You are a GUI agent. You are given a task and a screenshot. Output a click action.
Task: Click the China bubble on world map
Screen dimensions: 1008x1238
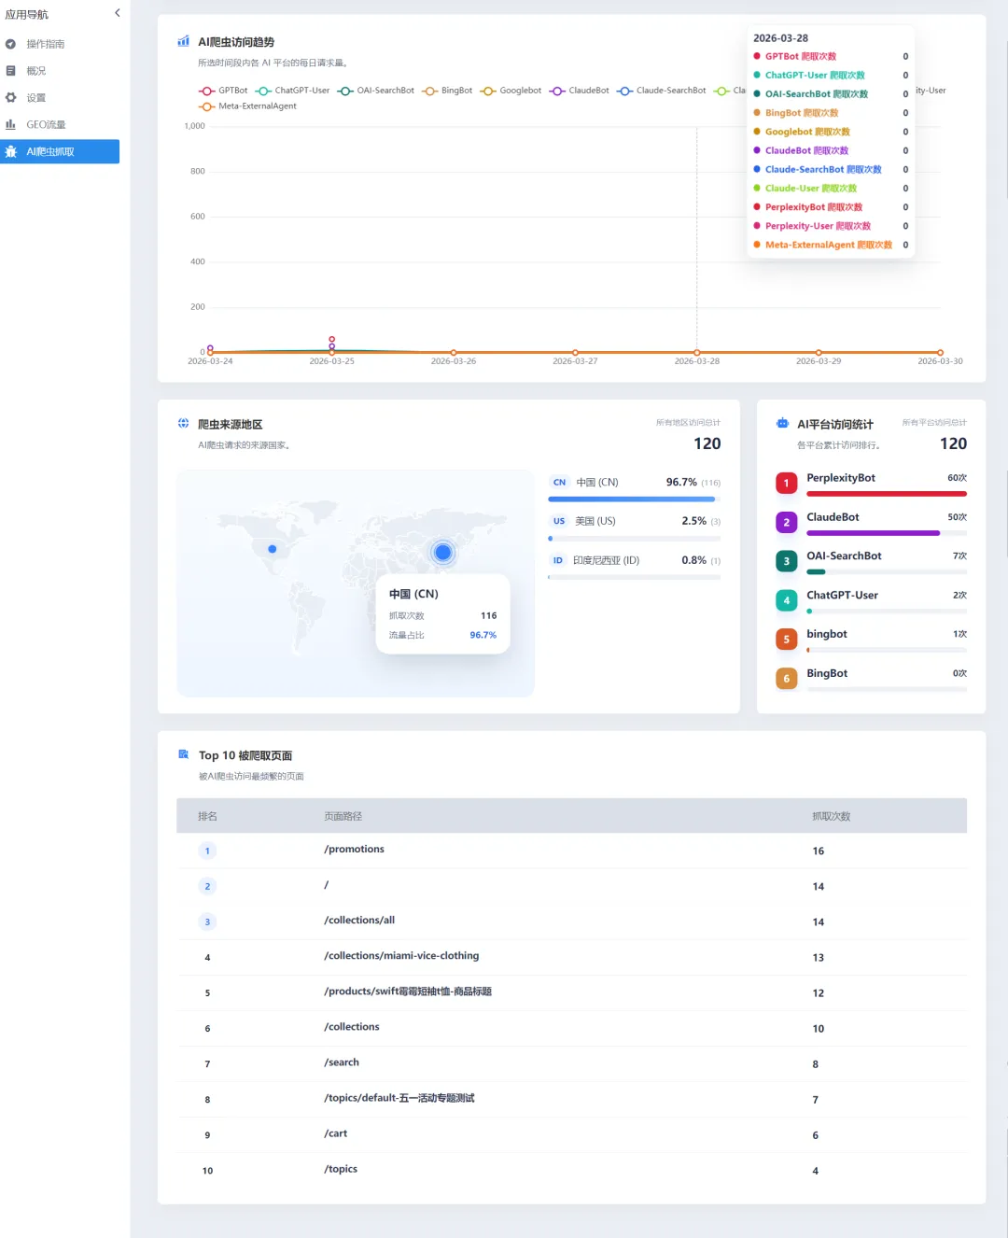coord(443,553)
